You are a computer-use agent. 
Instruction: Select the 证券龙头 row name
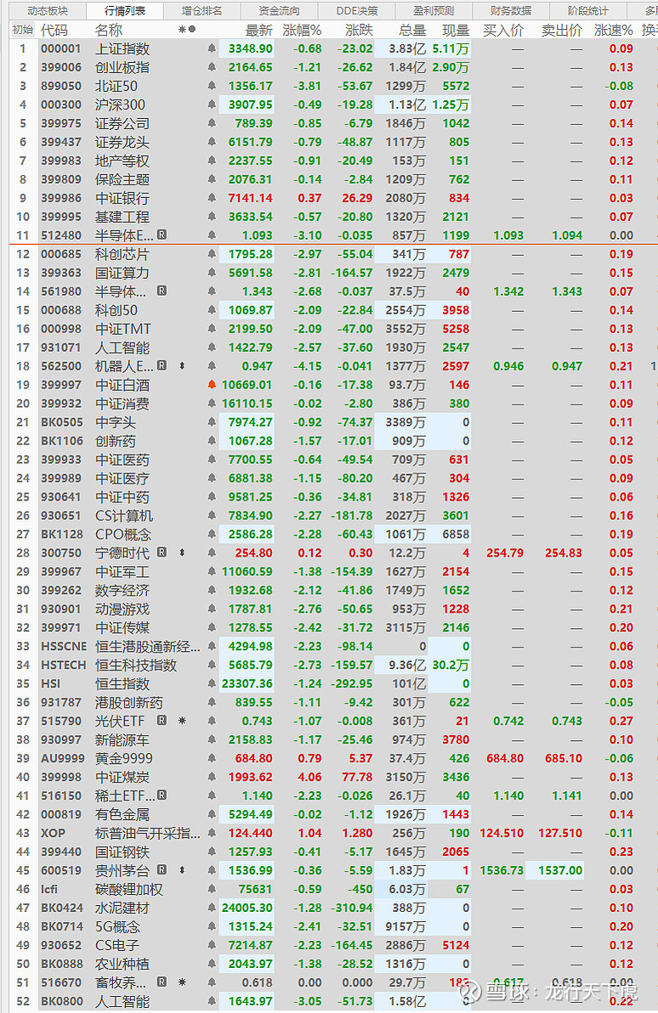point(122,142)
